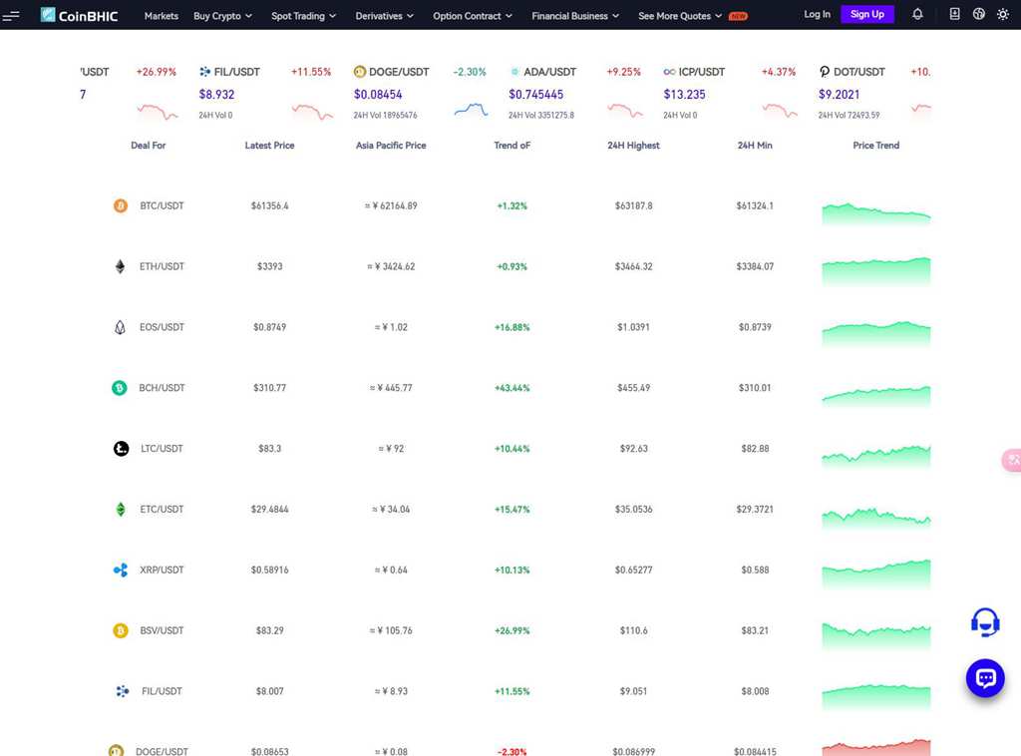Viewport: 1021px width, 756px height.
Task: Expand the Buy Crypto dropdown
Action: (x=222, y=16)
